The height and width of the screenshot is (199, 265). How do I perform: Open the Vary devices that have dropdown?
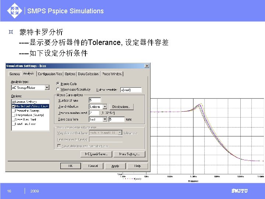120,133
